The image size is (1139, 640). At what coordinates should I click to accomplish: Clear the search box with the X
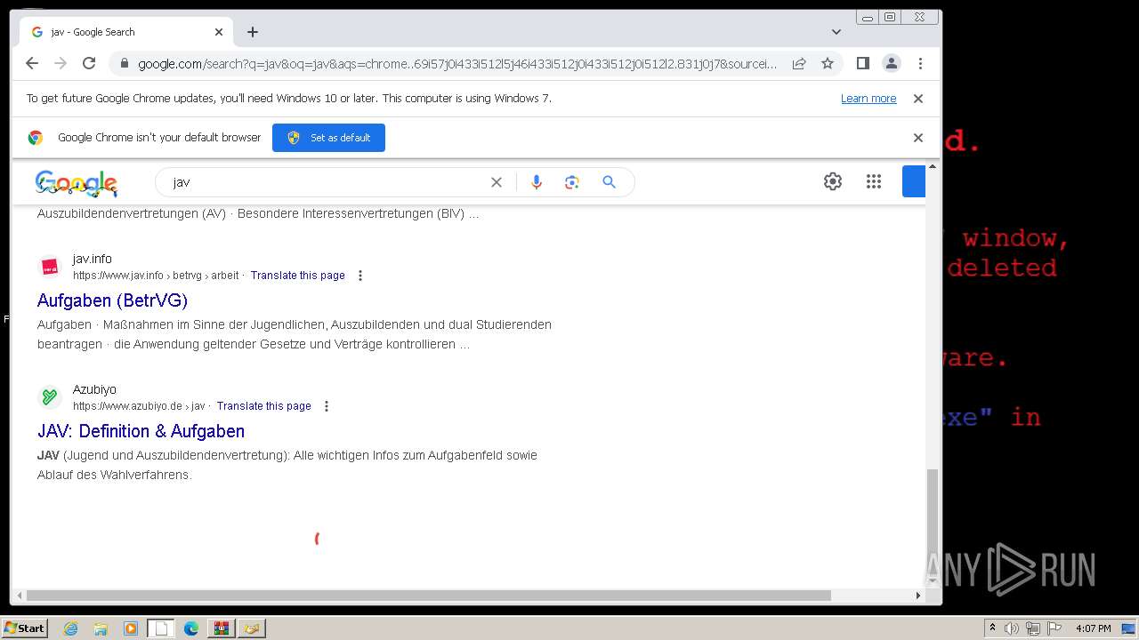[x=497, y=182]
